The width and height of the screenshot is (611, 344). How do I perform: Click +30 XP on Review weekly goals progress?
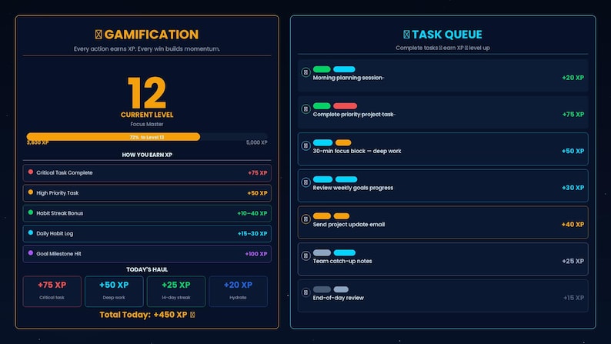point(573,187)
